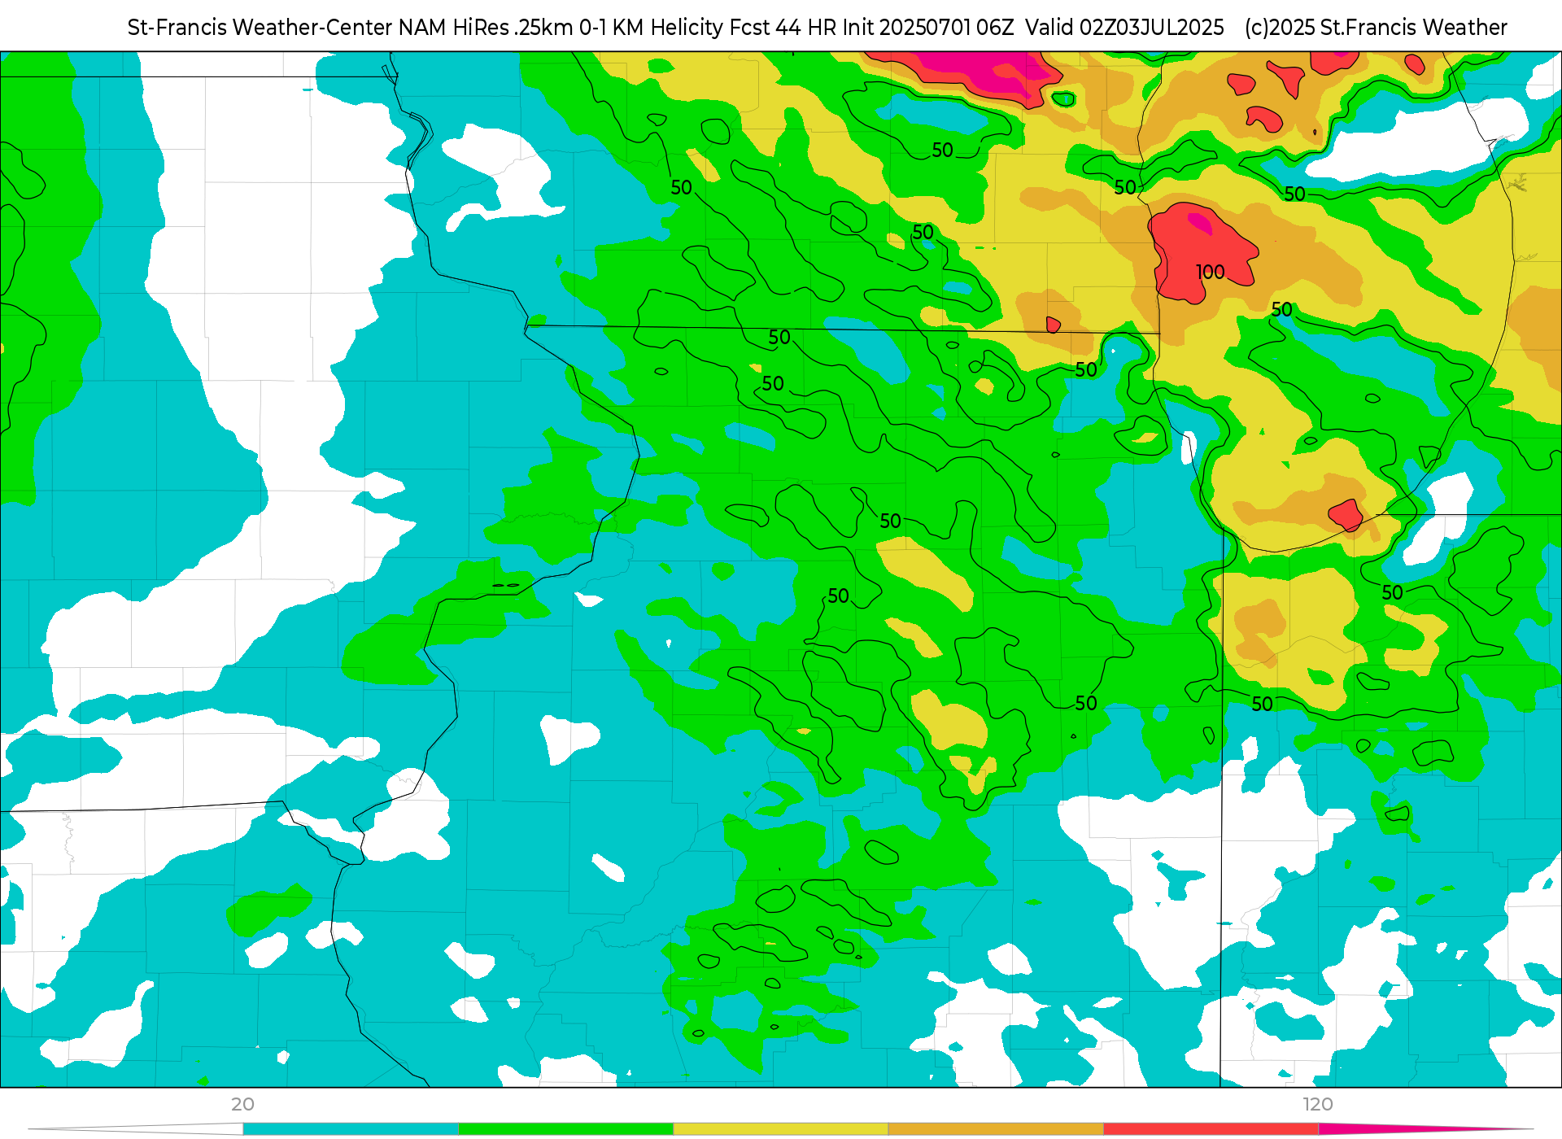Click the "Fcst 44 HR" title text
Screen dimensions: 1562x1139
pos(783,28)
